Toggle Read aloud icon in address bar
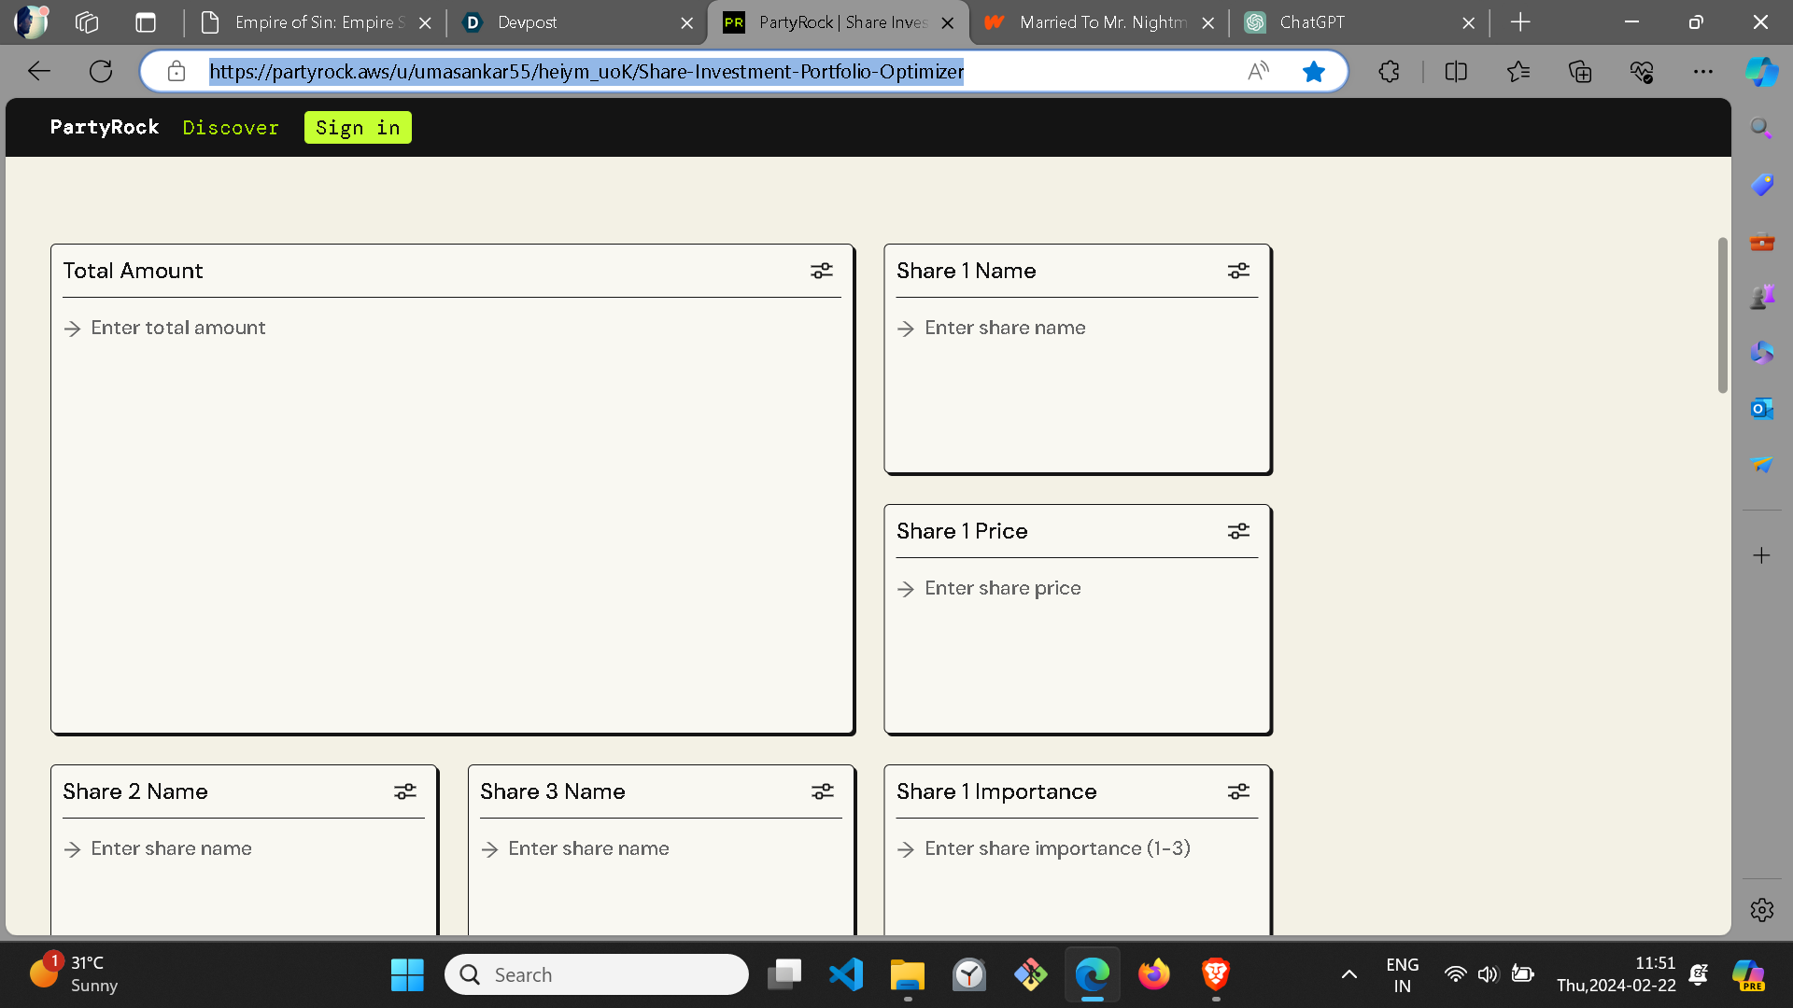The width and height of the screenshot is (1793, 1008). click(x=1258, y=71)
